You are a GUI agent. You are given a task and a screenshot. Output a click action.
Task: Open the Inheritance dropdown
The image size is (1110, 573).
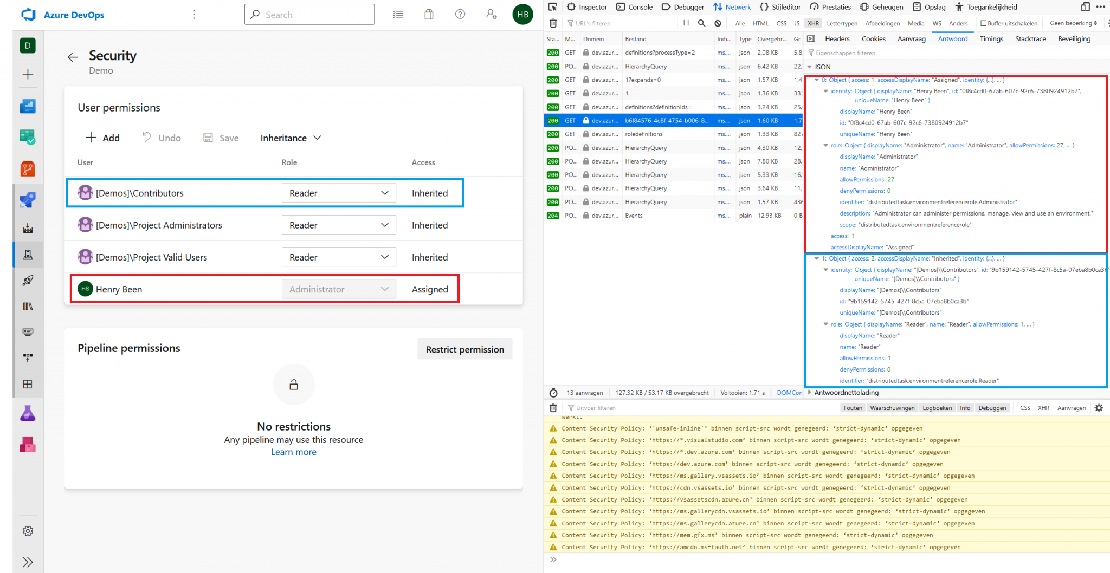pos(291,138)
